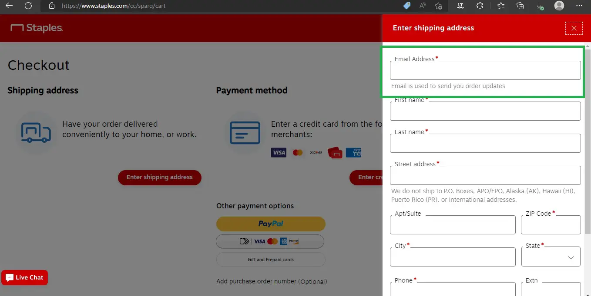The width and height of the screenshot is (591, 296).
Task: Select the American Express payment icon
Action: pos(353,152)
